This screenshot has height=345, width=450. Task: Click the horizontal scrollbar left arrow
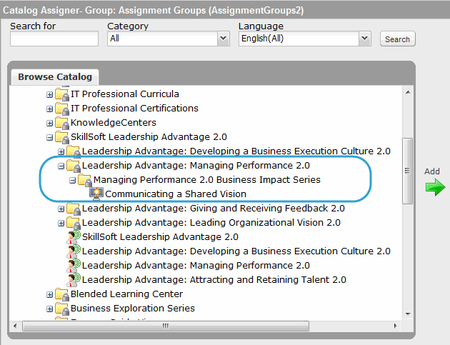click(x=15, y=326)
